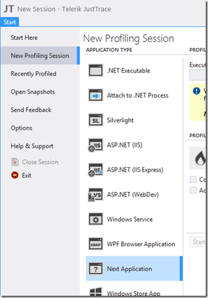Click the Next Application question mark icon
The width and height of the screenshot is (208, 298).
click(x=96, y=269)
